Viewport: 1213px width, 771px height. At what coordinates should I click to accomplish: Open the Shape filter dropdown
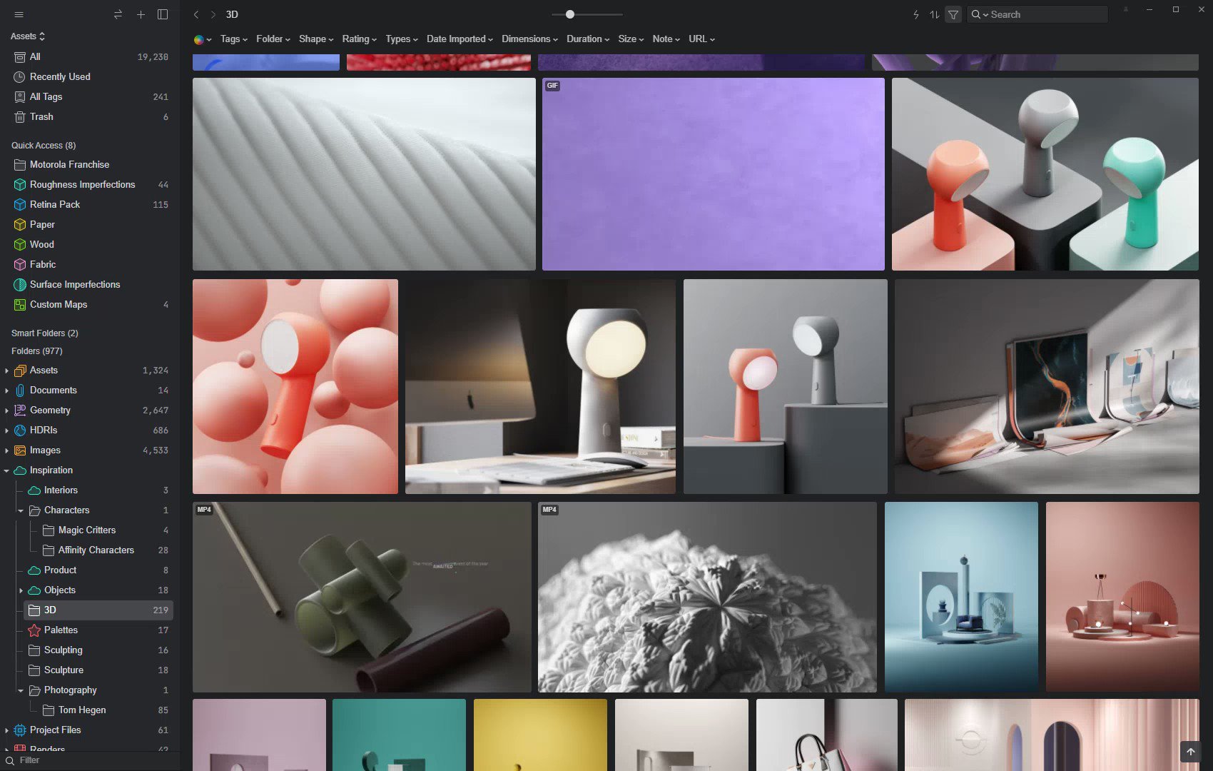pos(316,39)
